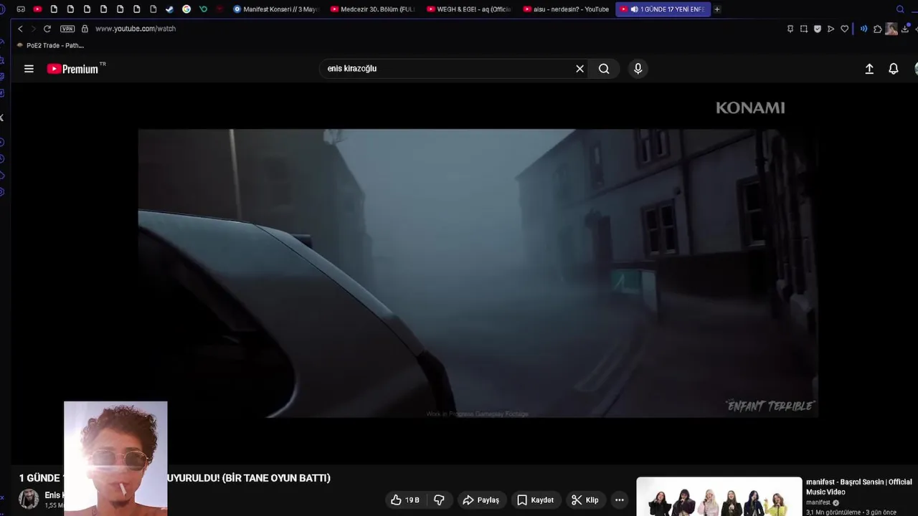Open the play-arrow icon in the address bar
Screen dimensions: 918x516
pyautogui.click(x=831, y=29)
